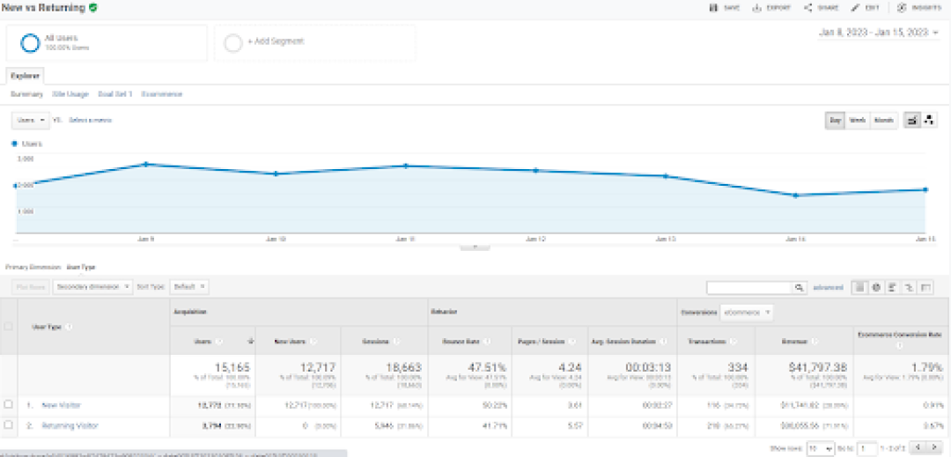
Task: Switch to the line chart view icon
Action: [x=913, y=121]
